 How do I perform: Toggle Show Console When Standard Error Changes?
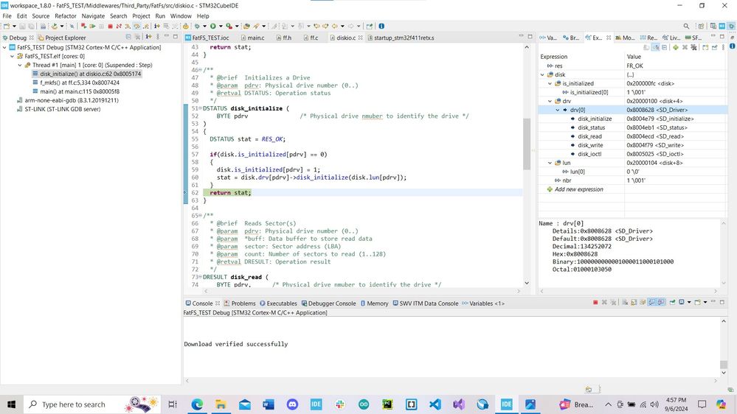[x=661, y=302]
